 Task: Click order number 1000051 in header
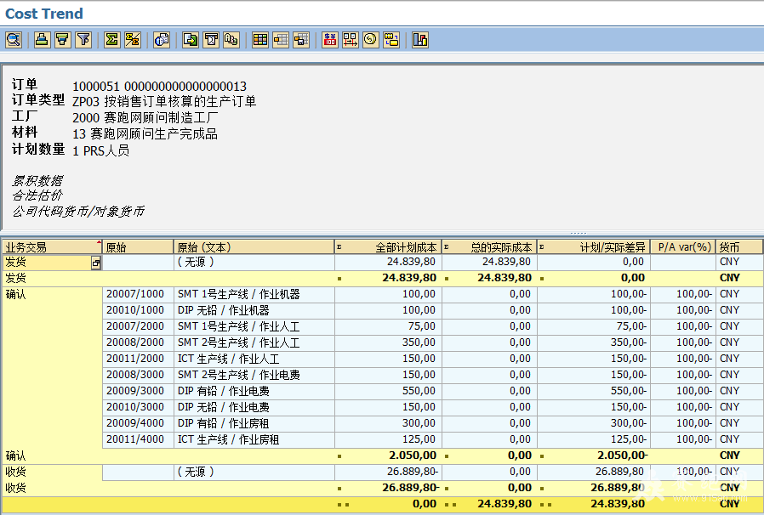click(x=96, y=86)
